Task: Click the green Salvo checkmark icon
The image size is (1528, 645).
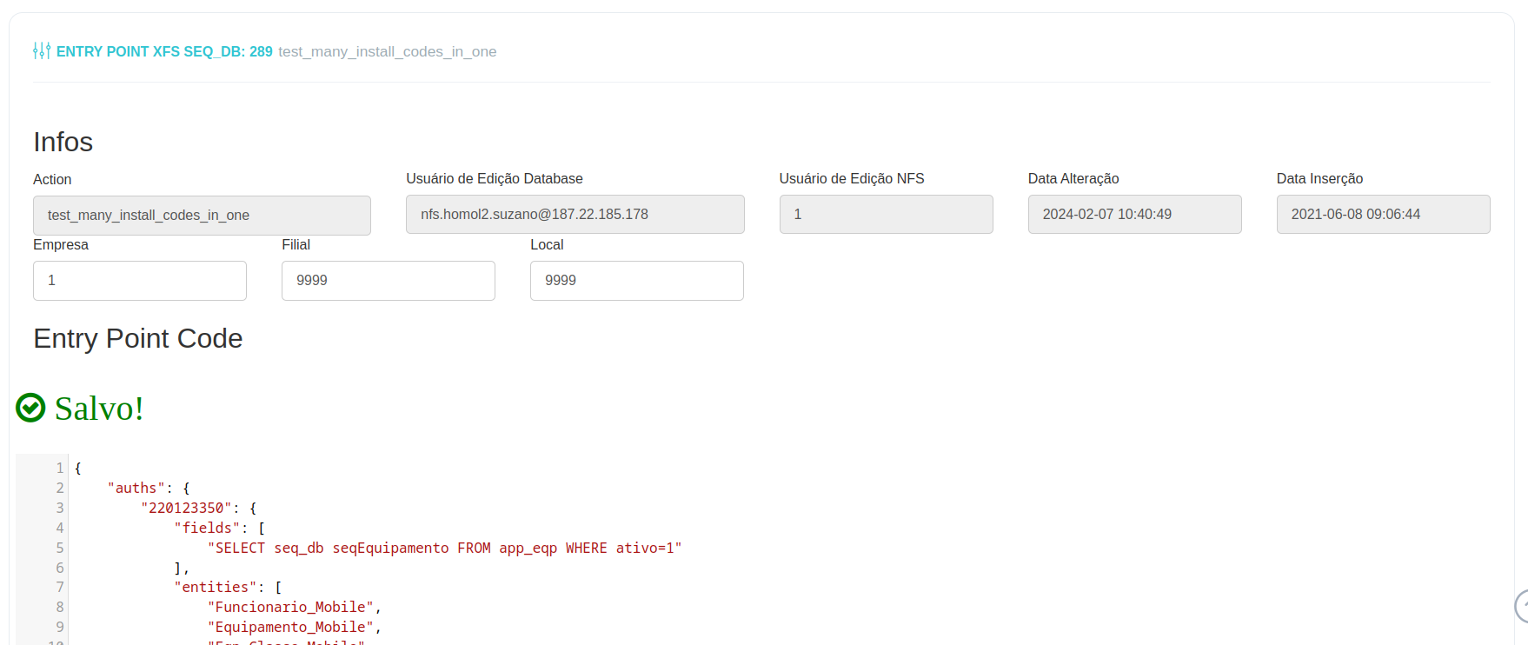Action: tap(31, 408)
